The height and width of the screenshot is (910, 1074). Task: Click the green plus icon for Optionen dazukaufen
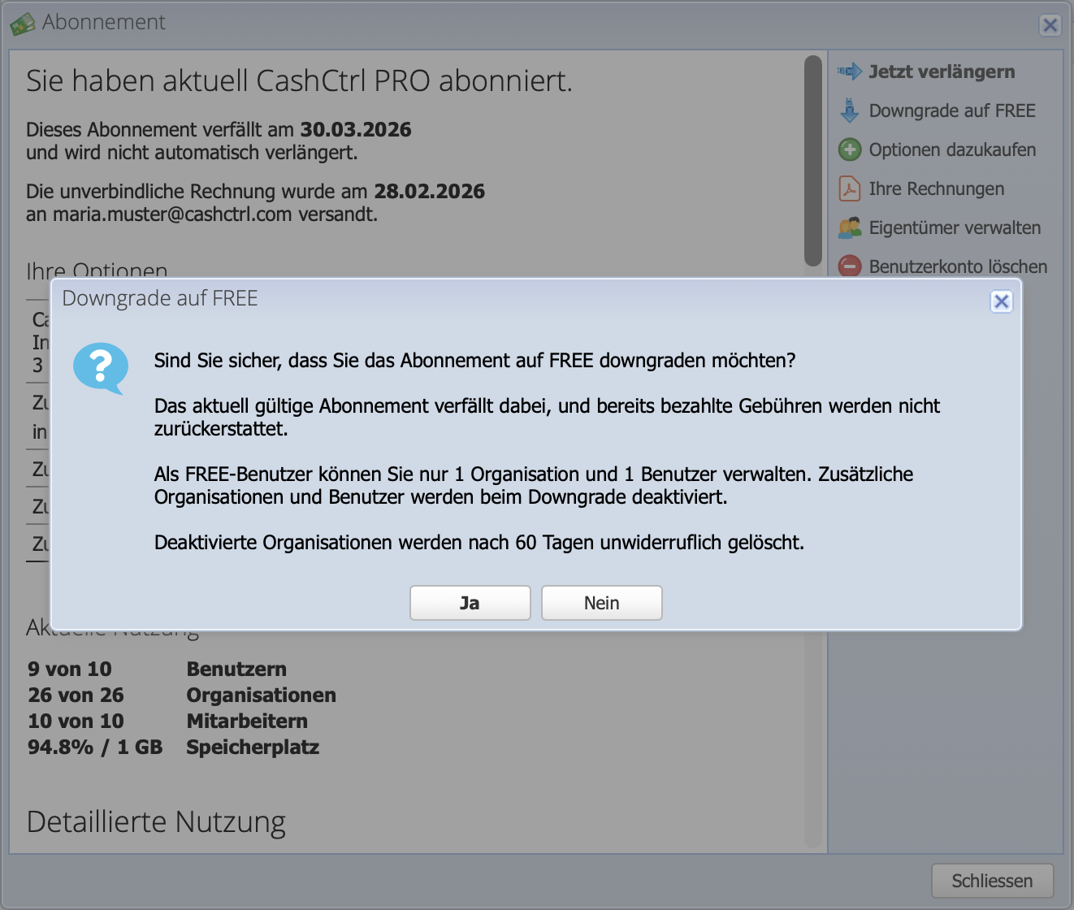pyautogui.click(x=850, y=149)
